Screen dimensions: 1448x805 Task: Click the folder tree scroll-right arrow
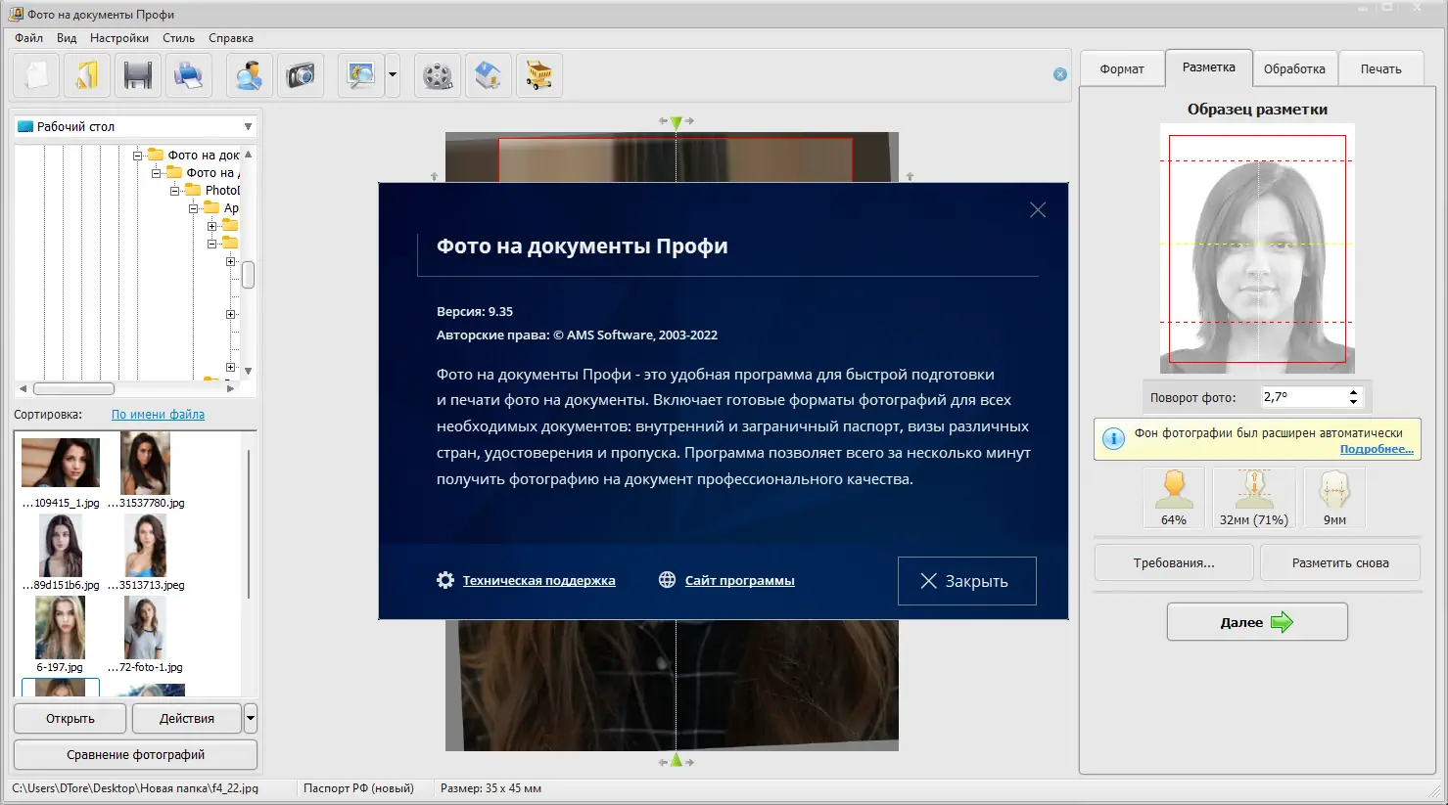(230, 388)
